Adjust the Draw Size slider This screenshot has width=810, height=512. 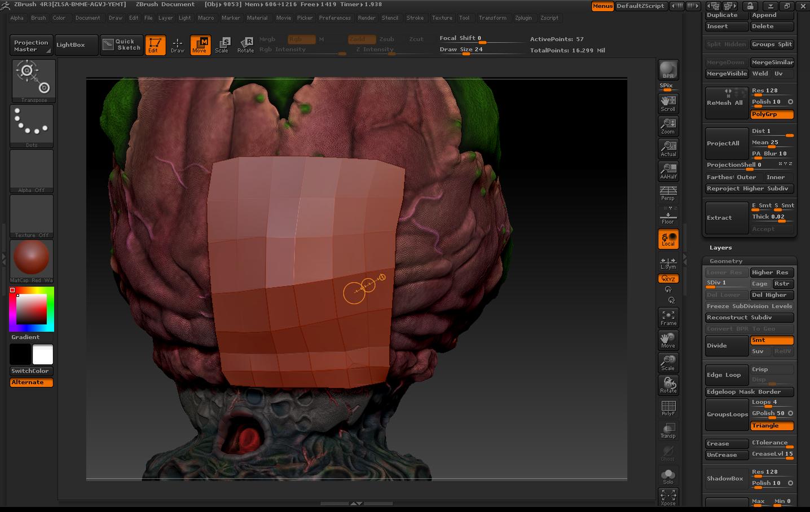point(481,50)
